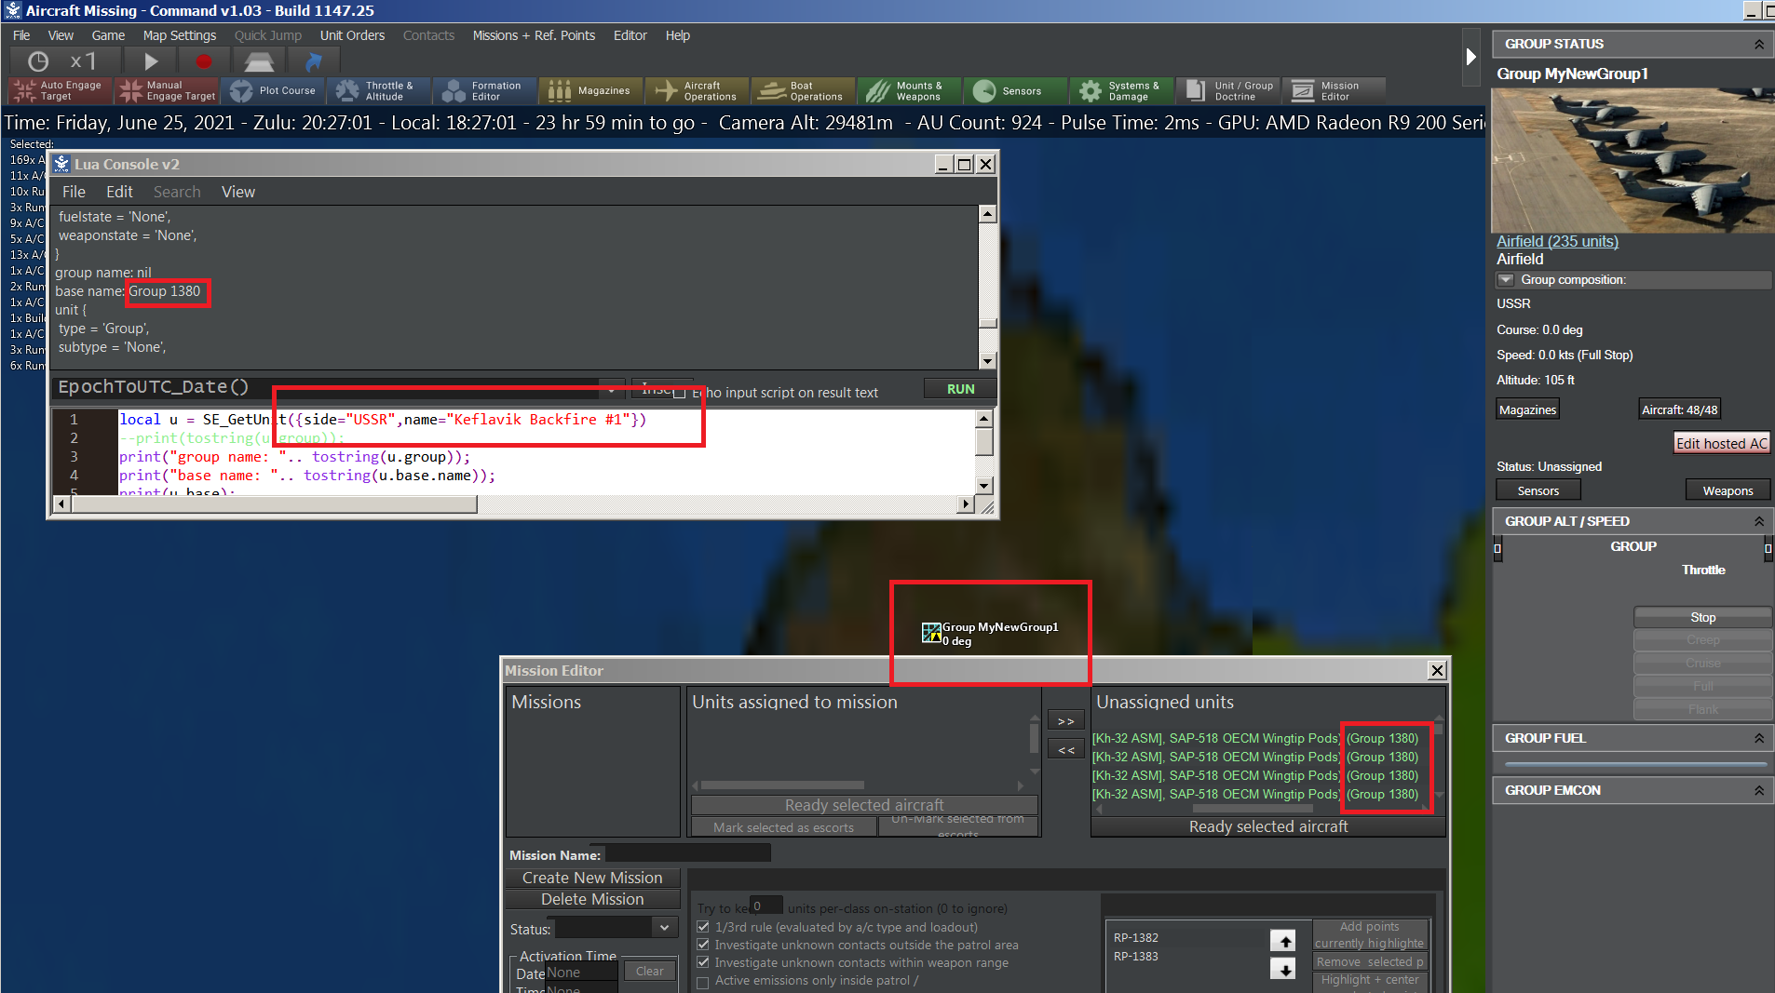
Task: Click the Stop throttle button
Action: (1702, 617)
